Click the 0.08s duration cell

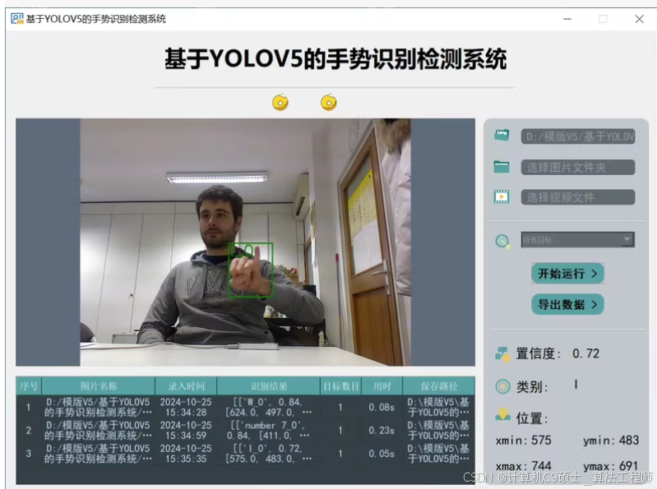pyautogui.click(x=382, y=407)
